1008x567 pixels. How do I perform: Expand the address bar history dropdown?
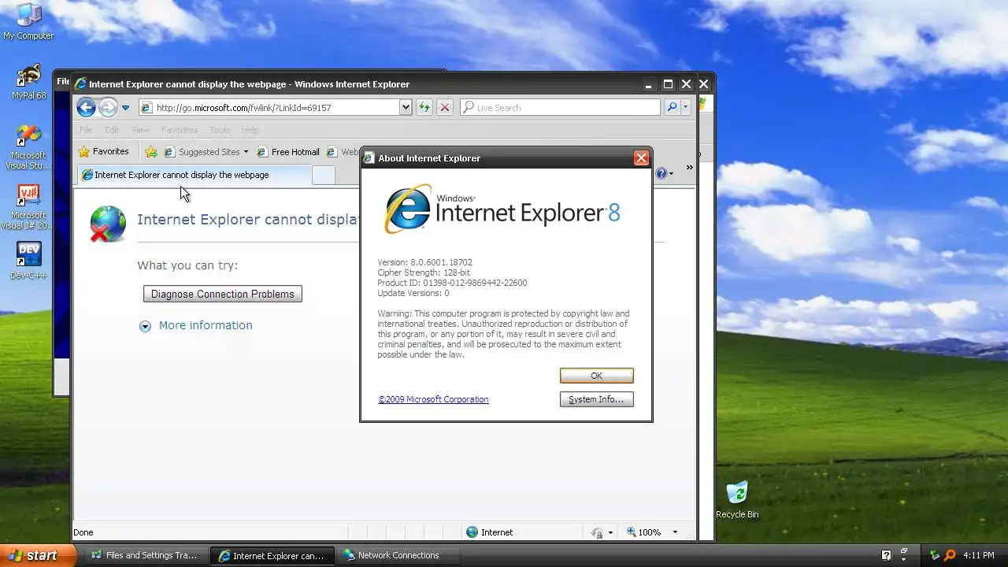[406, 107]
